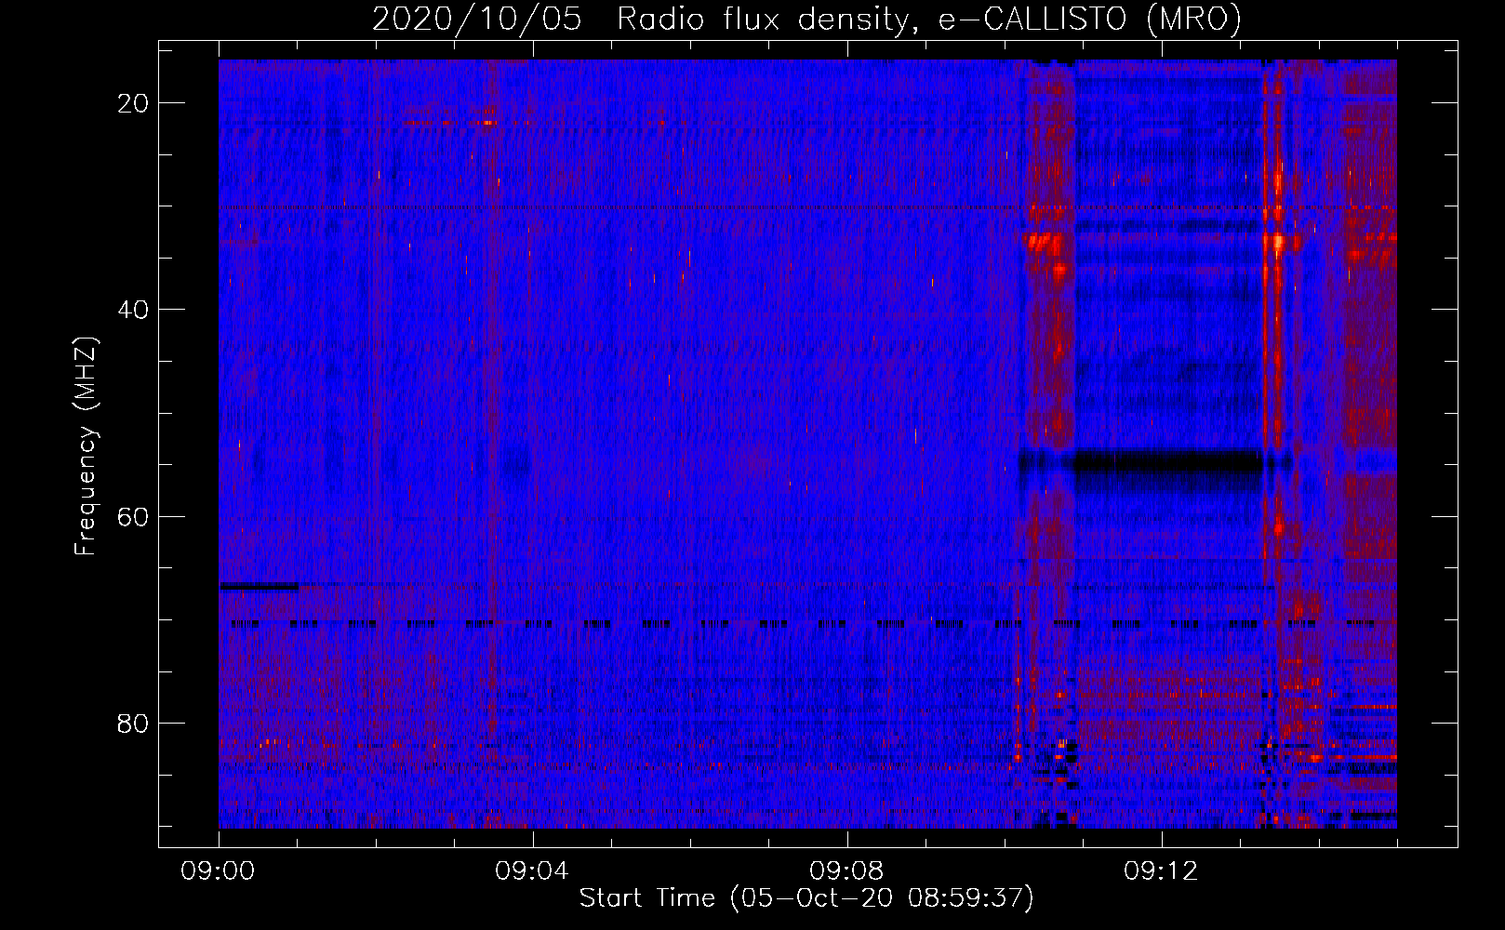The image size is (1505, 930).
Task: Click the '20' frequency tick label
Action: click(x=133, y=103)
